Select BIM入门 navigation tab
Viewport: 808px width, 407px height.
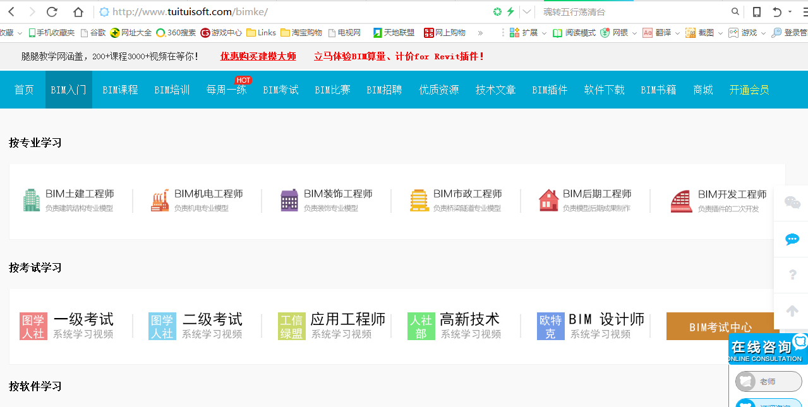[69, 90]
